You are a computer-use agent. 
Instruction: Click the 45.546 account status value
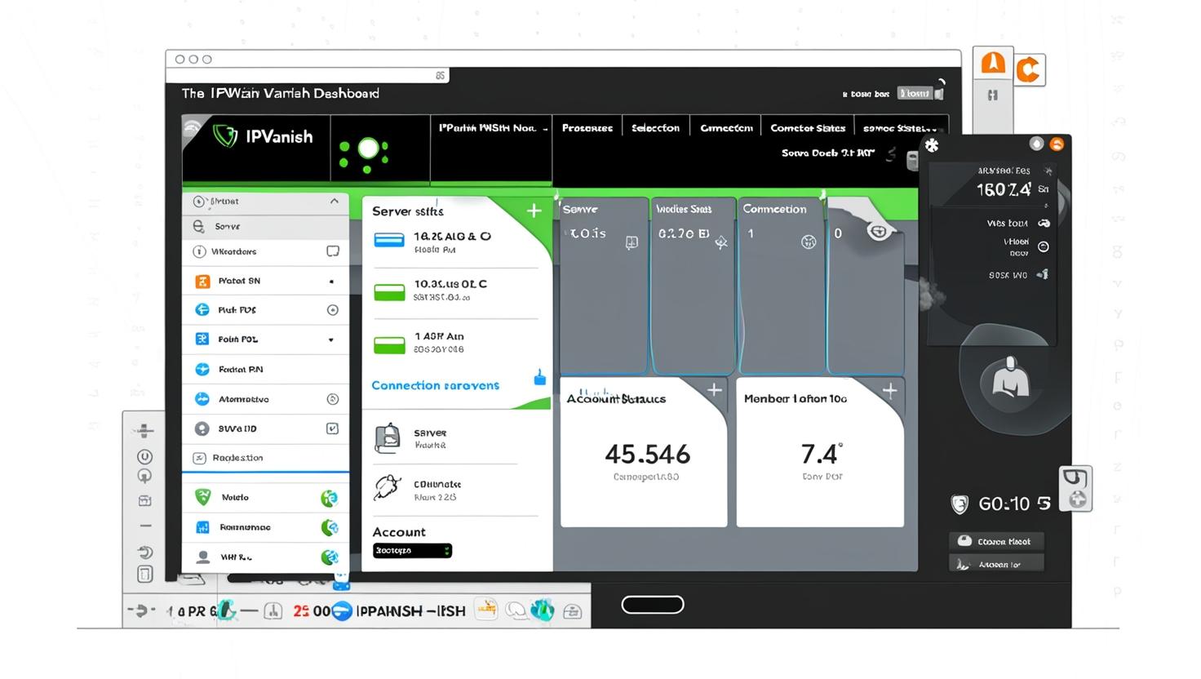pyautogui.click(x=648, y=454)
